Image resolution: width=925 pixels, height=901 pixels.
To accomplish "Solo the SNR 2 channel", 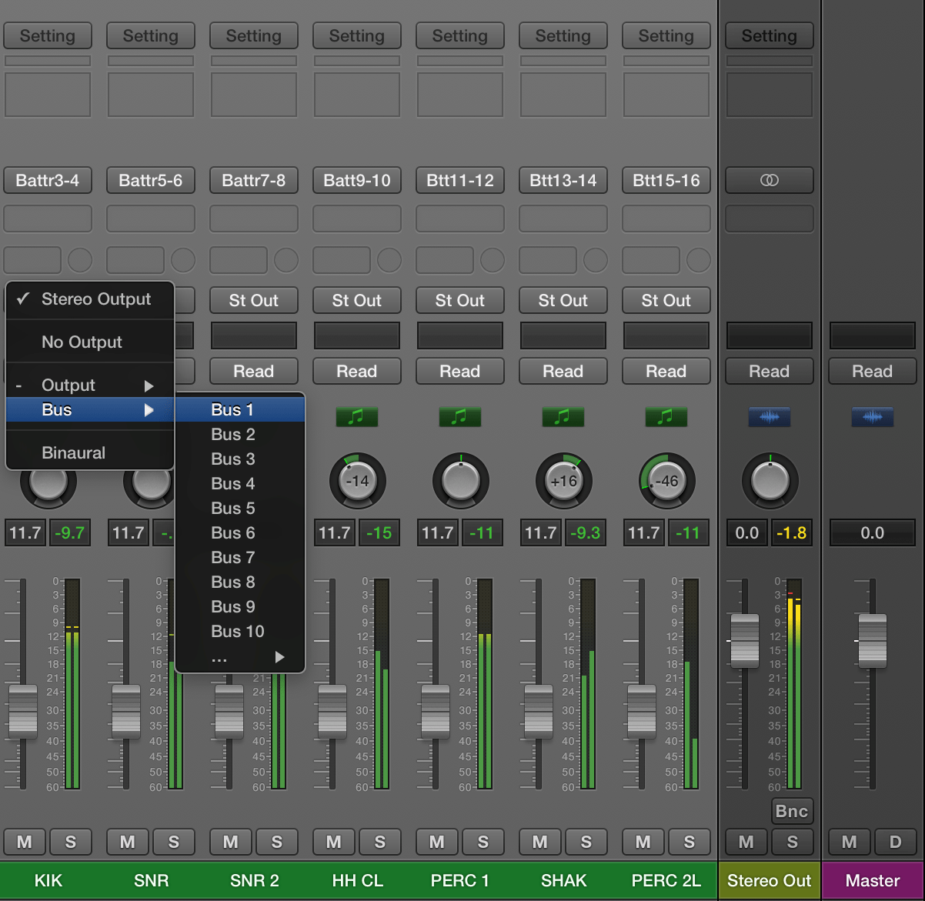I will tap(277, 842).
